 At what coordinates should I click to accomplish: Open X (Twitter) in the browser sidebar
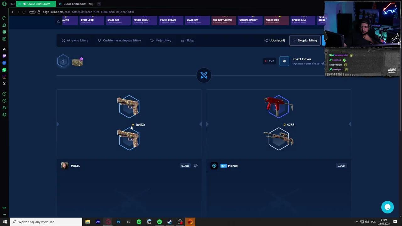[4, 83]
